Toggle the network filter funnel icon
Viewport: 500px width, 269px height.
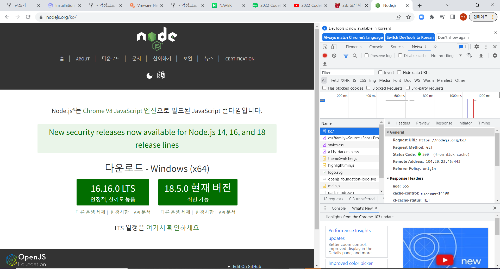pos(346,55)
